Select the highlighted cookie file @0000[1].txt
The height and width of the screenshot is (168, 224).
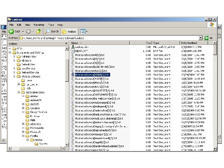tap(92, 75)
